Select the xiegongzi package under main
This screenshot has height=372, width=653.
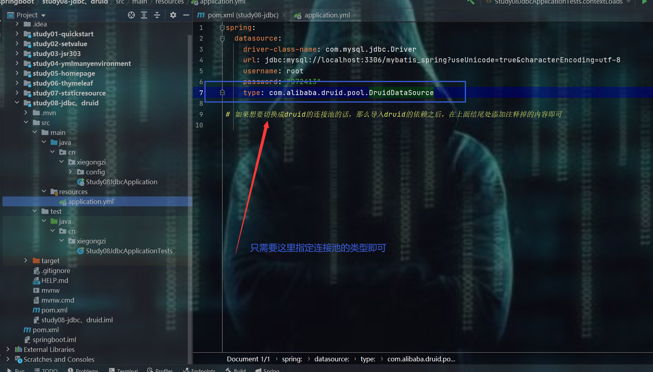91,162
